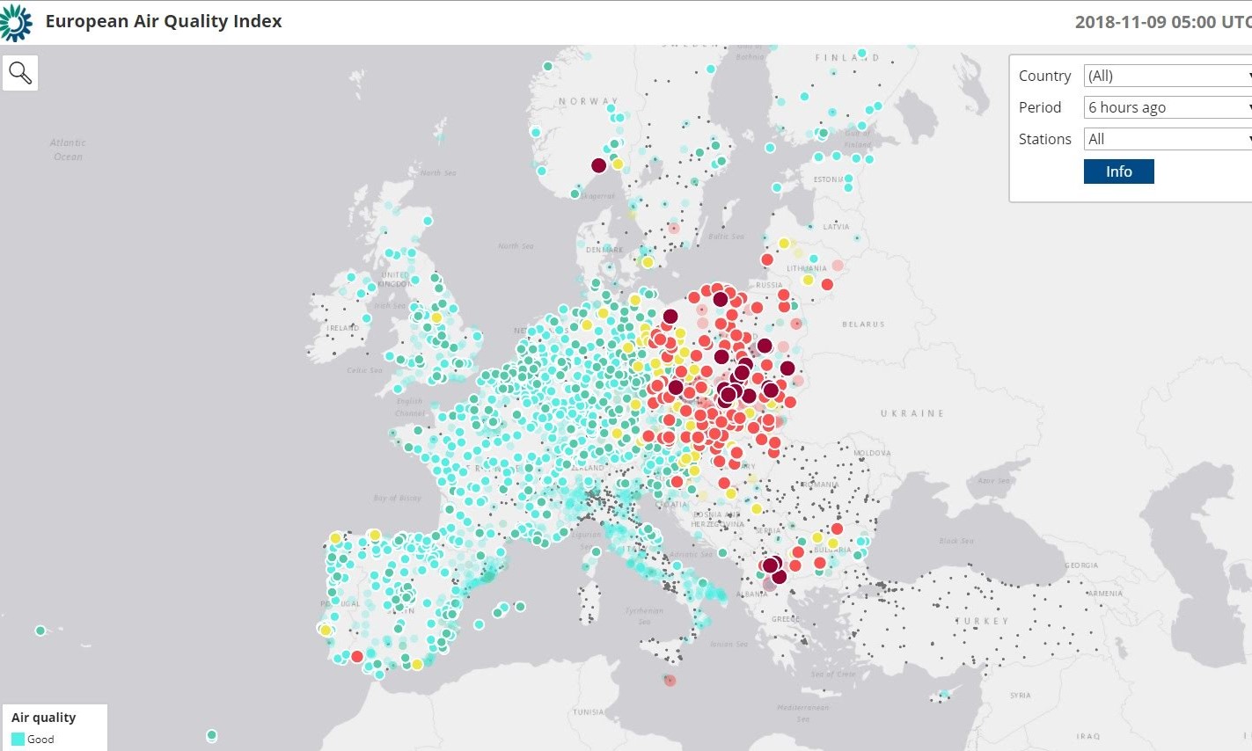
Task: Select the northernmost station marker in Norway
Action: click(x=547, y=66)
